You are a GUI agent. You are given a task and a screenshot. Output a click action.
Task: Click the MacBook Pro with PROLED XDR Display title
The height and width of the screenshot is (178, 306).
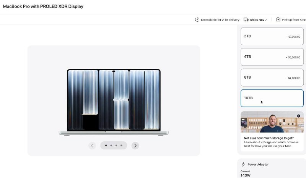tap(43, 6)
